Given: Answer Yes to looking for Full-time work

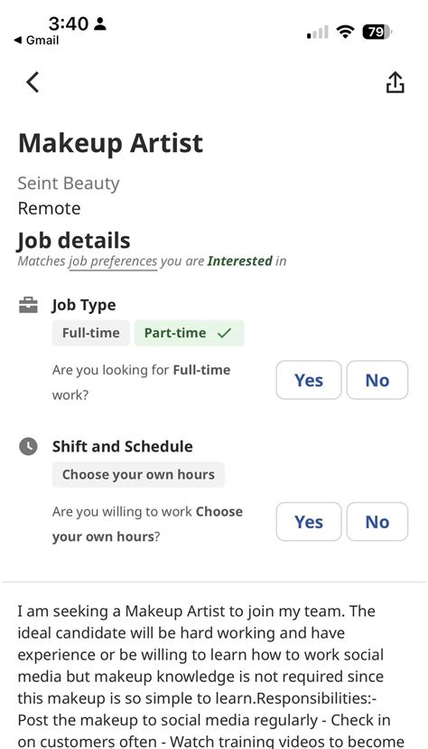Looking at the screenshot, I should (309, 380).
